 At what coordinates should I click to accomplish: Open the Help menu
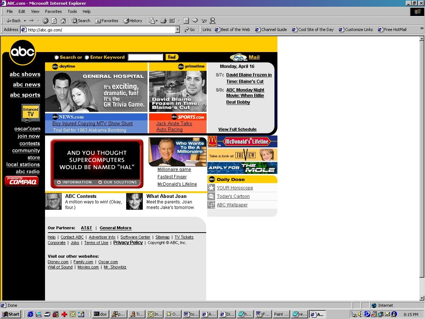[x=86, y=11]
